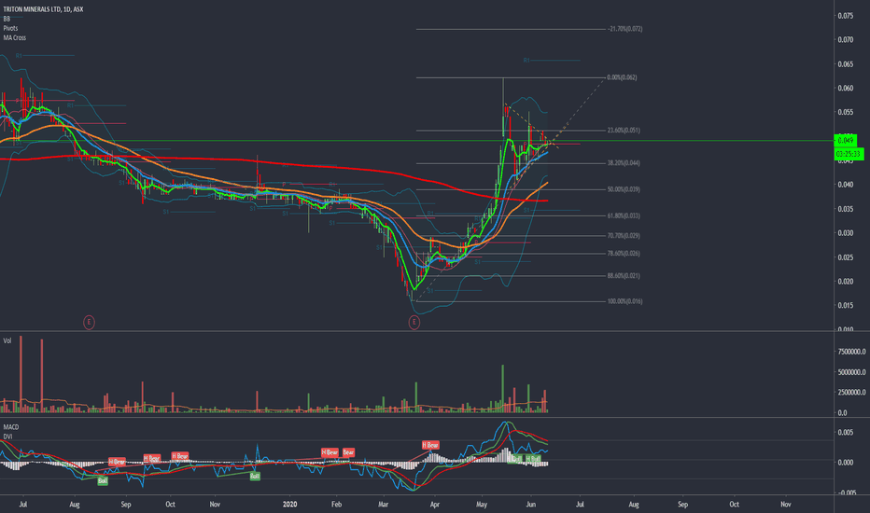This screenshot has width=870, height=513.
Task: Click the Vol pane label
Action: coord(7,340)
